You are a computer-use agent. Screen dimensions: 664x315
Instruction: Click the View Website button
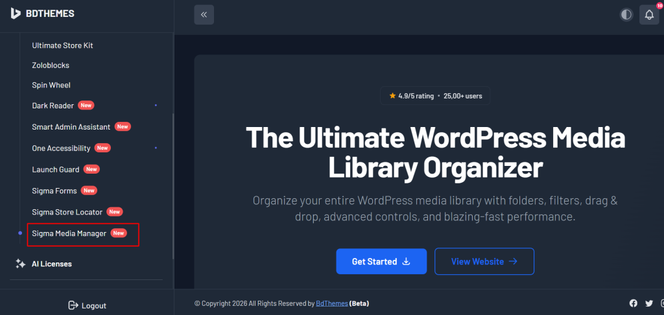[x=484, y=261]
